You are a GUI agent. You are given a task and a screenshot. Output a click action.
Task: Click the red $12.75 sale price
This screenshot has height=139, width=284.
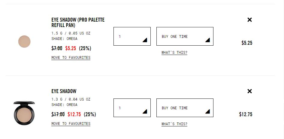74,114
